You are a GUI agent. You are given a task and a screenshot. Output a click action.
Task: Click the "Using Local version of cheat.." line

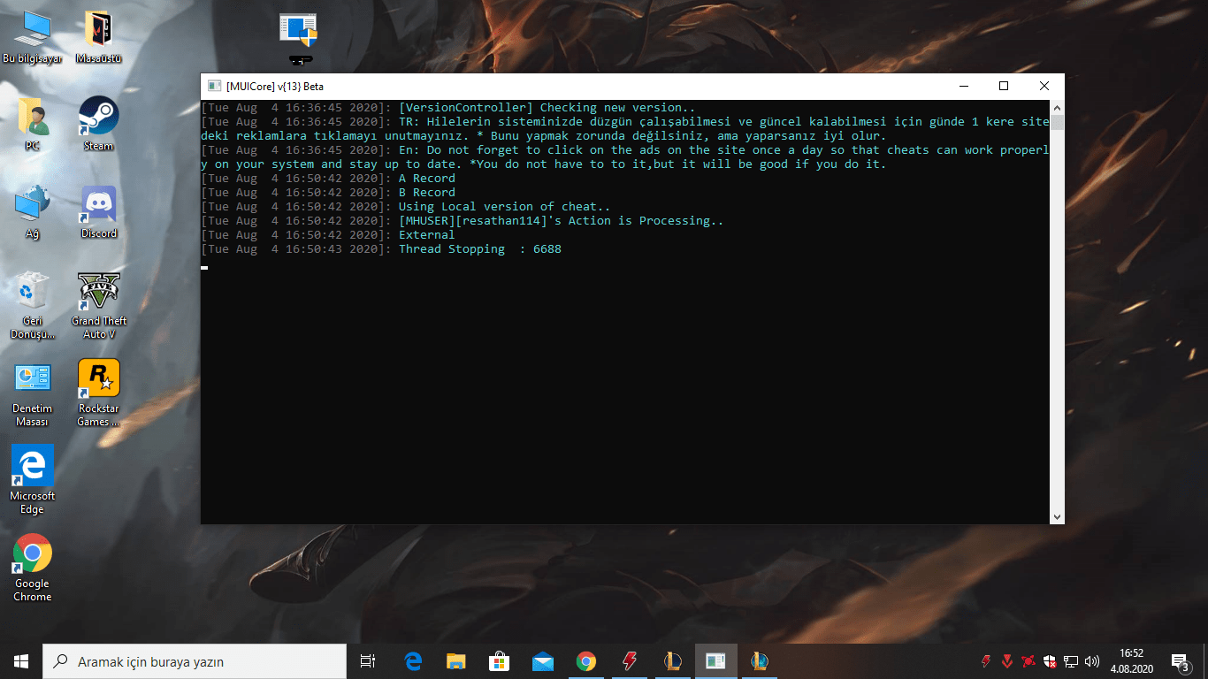[505, 207]
